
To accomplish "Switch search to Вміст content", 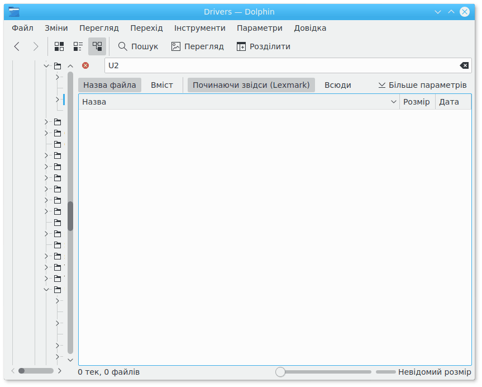I will coord(162,85).
